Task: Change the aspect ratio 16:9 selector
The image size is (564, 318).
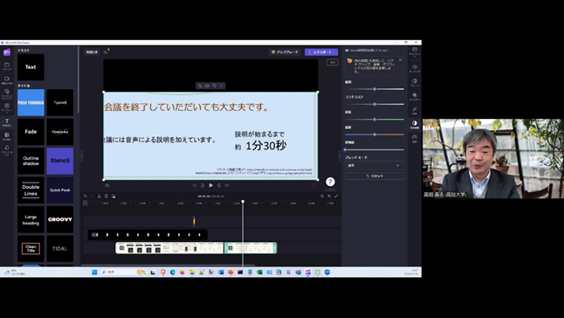Action: point(333,62)
